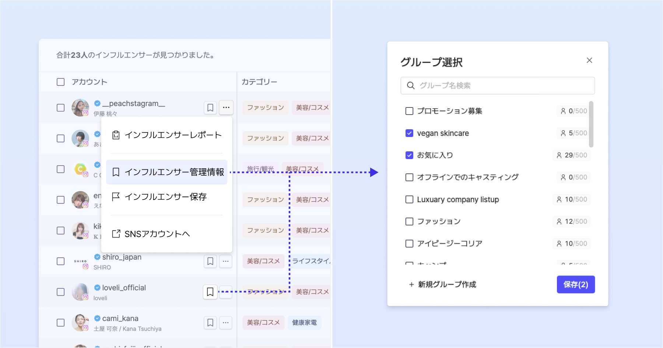Close the グループ選択 dialog

589,60
